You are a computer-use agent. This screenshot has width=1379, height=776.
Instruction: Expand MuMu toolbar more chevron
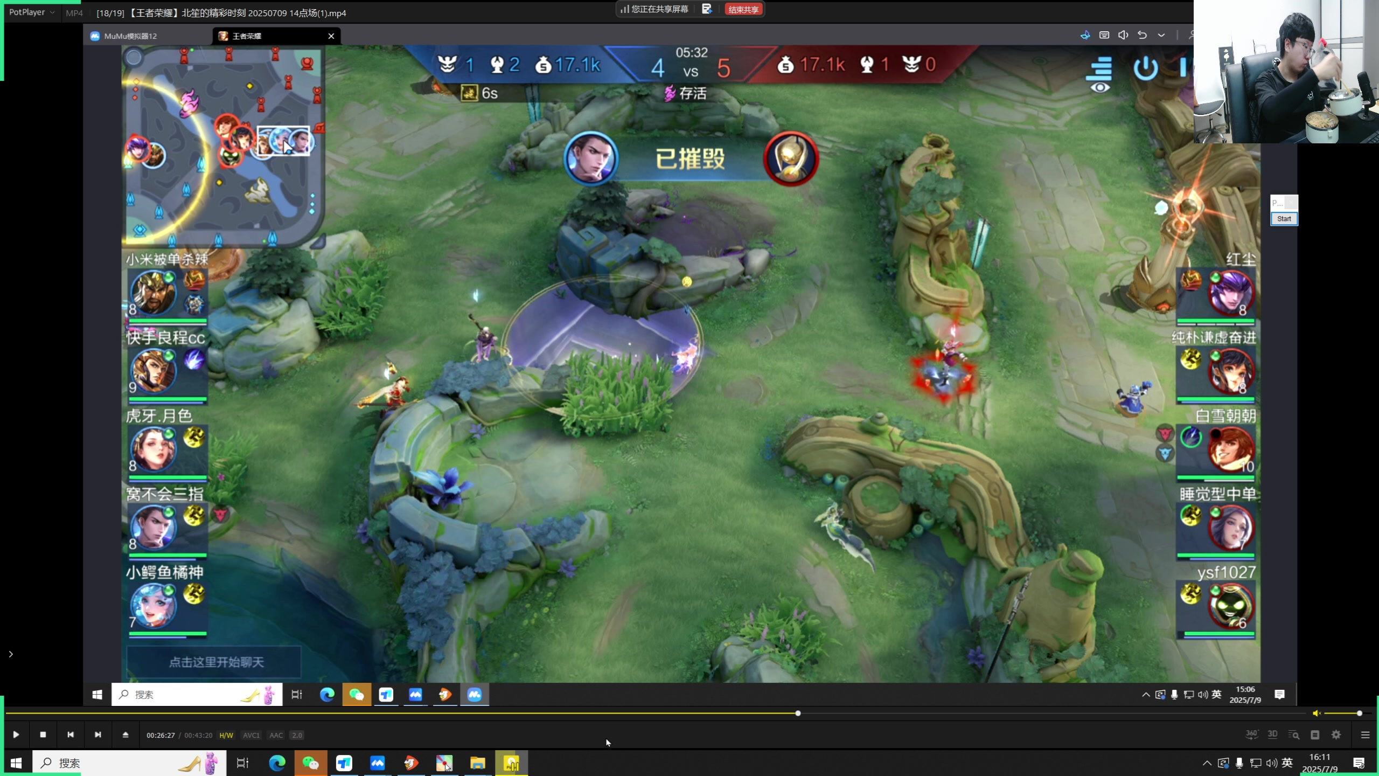1161,35
